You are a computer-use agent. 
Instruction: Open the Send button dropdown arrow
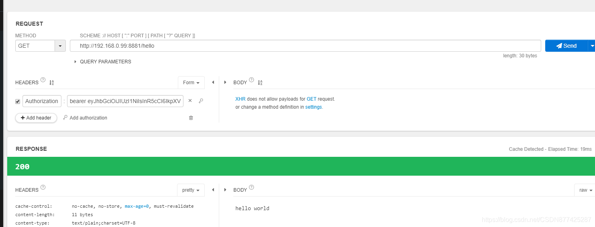592,46
